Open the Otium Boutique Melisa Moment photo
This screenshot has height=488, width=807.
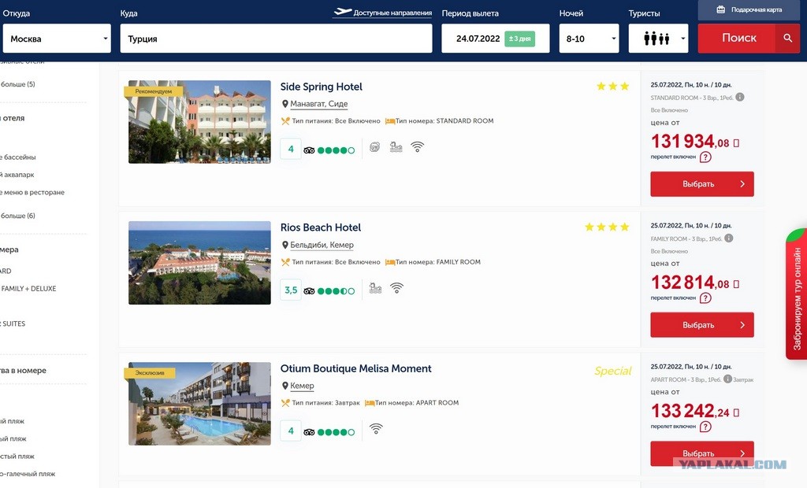(199, 404)
